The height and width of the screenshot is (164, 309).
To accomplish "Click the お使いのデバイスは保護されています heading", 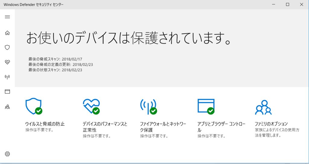I will 129,38.
